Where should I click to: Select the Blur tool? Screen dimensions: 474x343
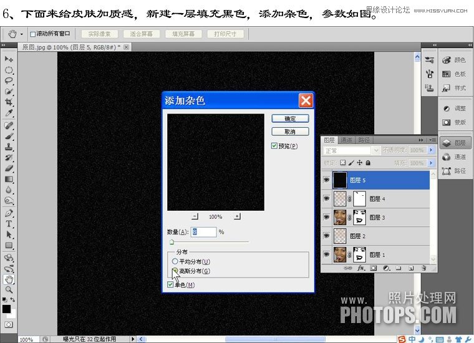9,190
